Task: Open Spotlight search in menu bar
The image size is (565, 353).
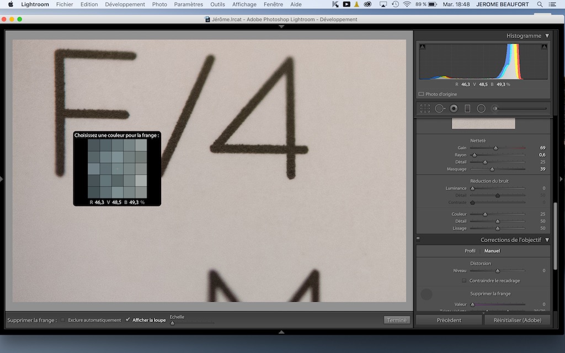Action: tap(540, 4)
